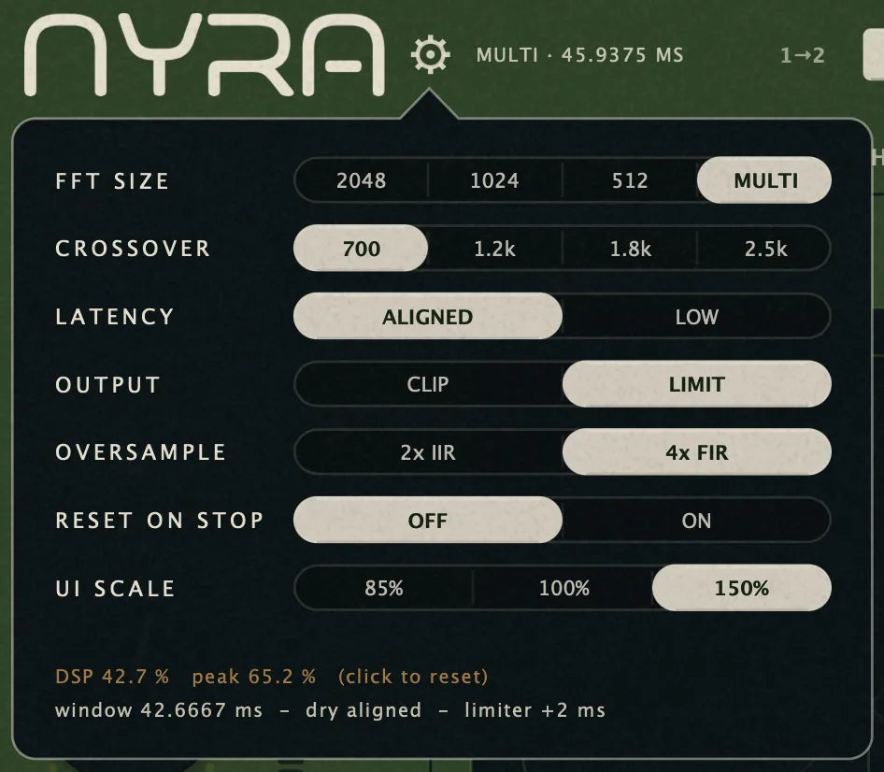This screenshot has height=772, width=884.
Task: Set UI scale to 150%
Action: pyautogui.click(x=742, y=588)
